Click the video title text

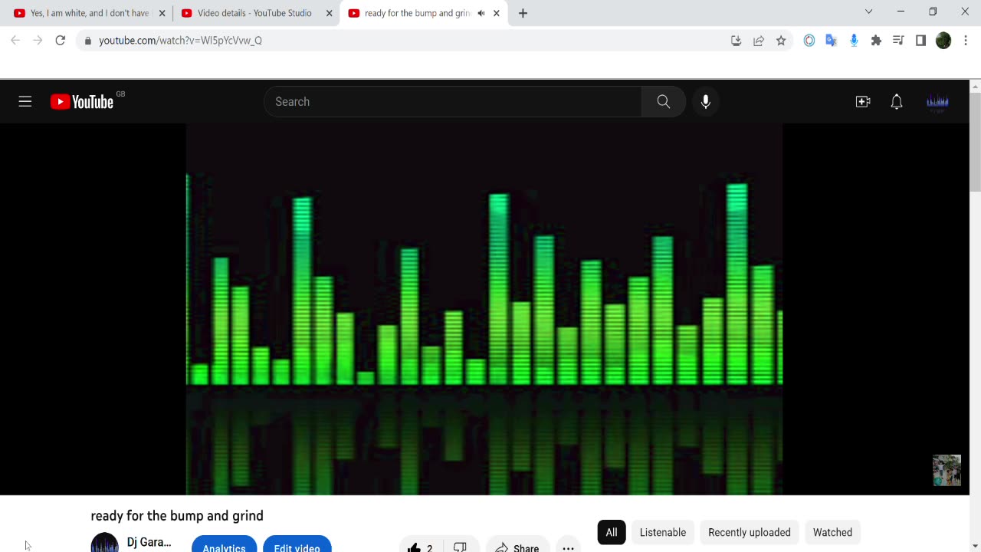(177, 516)
